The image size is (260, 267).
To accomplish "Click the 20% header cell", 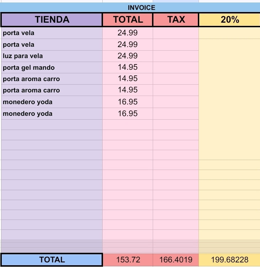I will coord(229,19).
